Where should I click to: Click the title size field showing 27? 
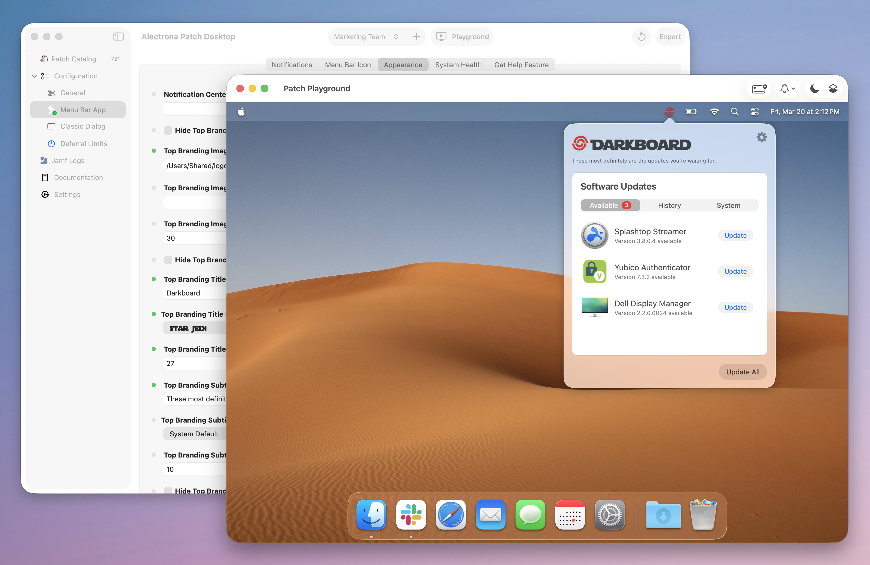point(195,363)
